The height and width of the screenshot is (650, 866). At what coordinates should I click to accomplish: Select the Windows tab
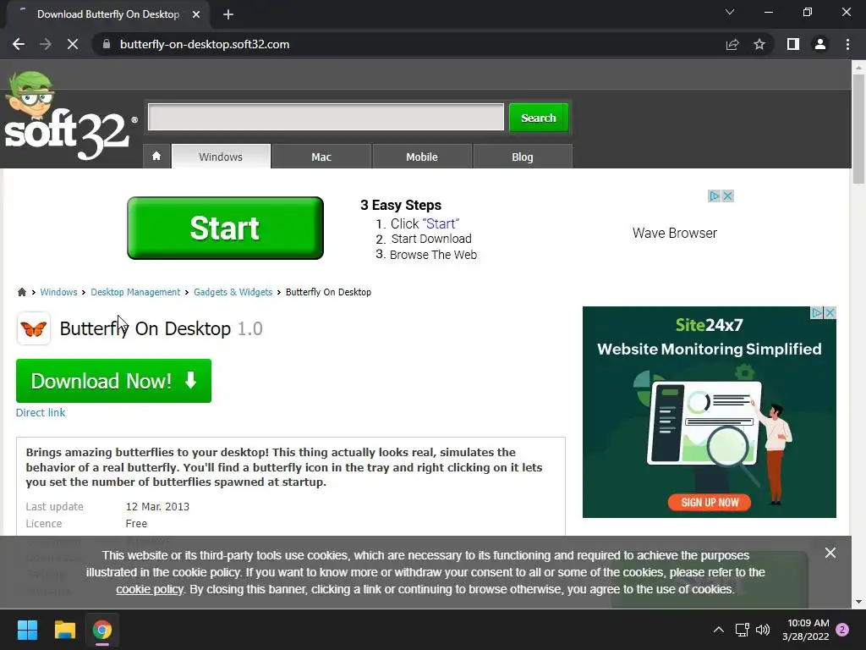(x=221, y=157)
